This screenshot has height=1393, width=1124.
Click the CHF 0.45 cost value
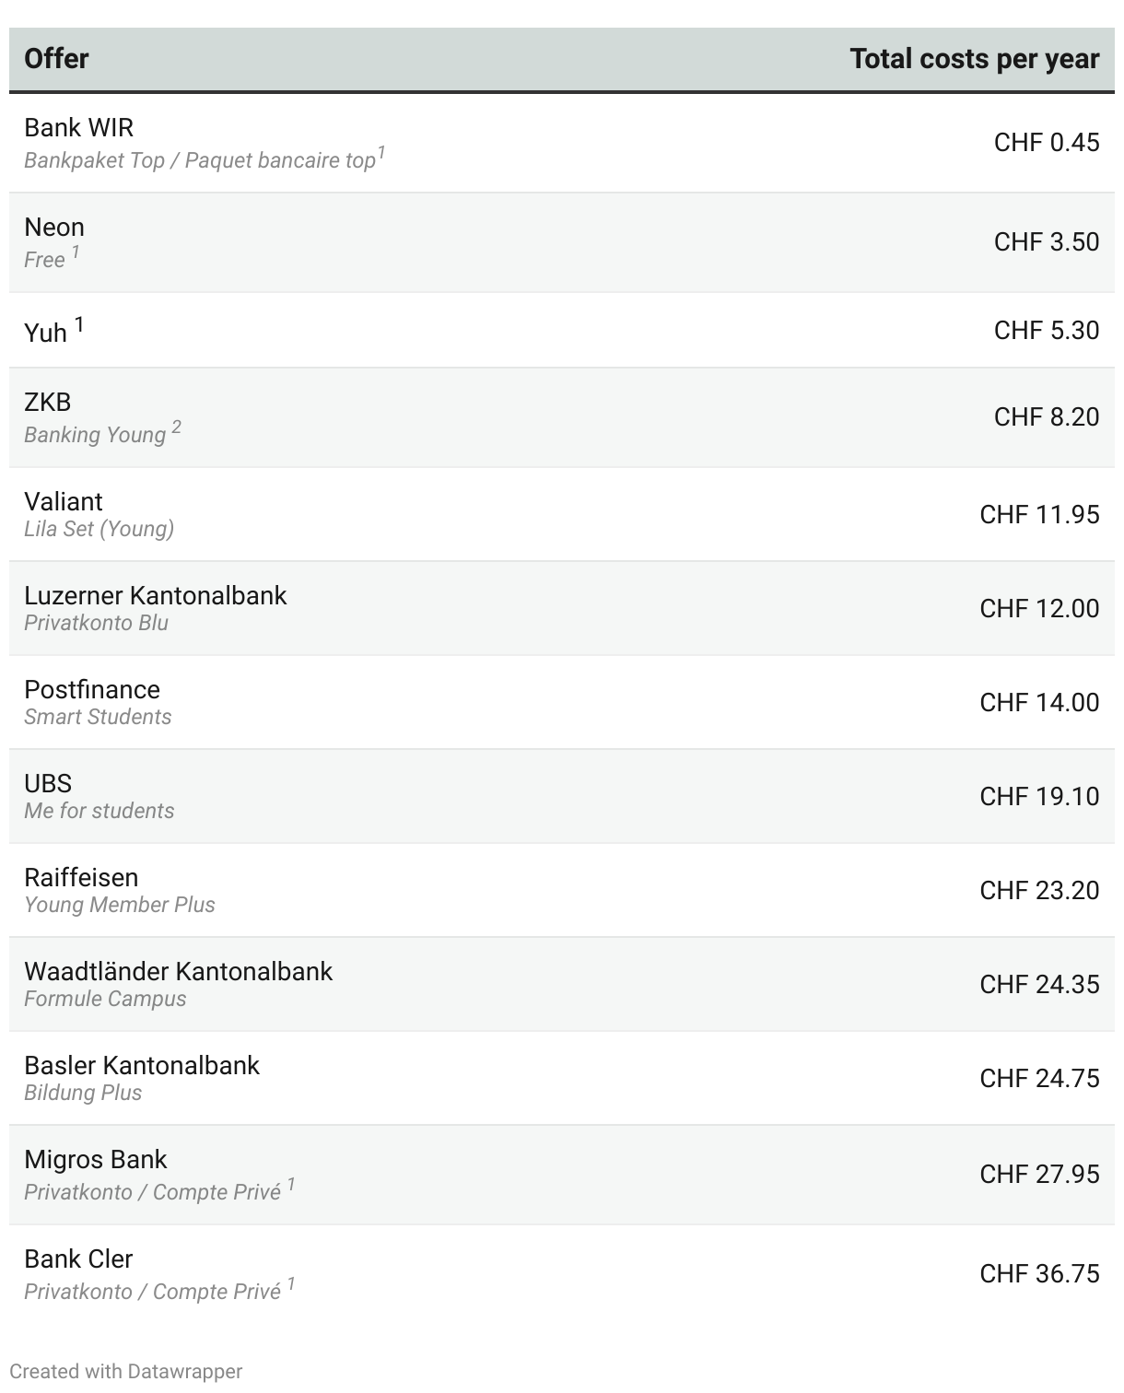tap(1046, 142)
